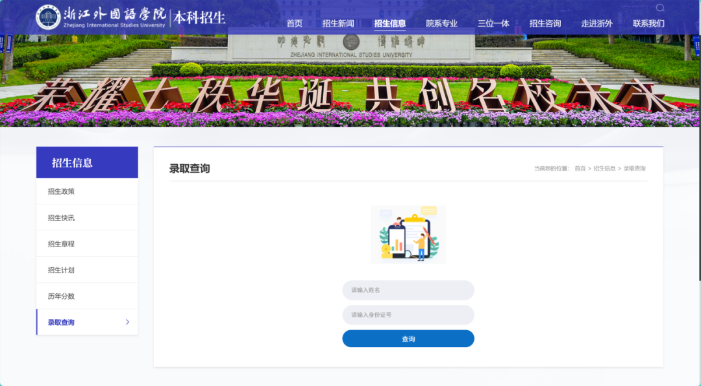The width and height of the screenshot is (701, 386).
Task: Open the 联系我们 nav item
Action: coord(648,23)
